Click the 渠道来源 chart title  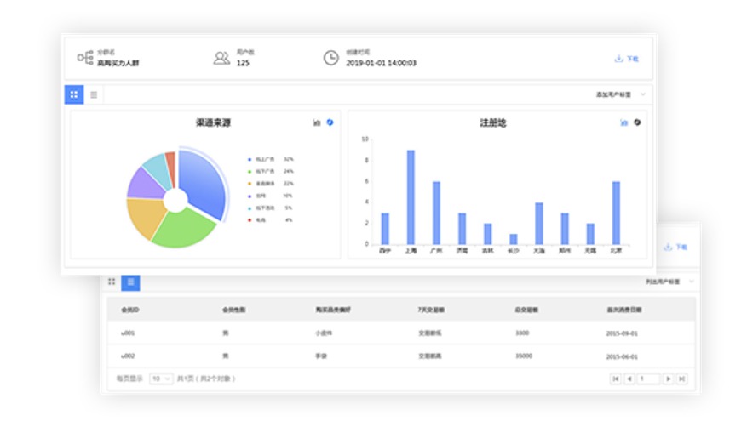click(213, 122)
